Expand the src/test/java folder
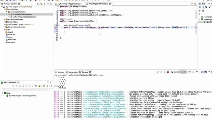212x119 pixels. coord(4,22)
